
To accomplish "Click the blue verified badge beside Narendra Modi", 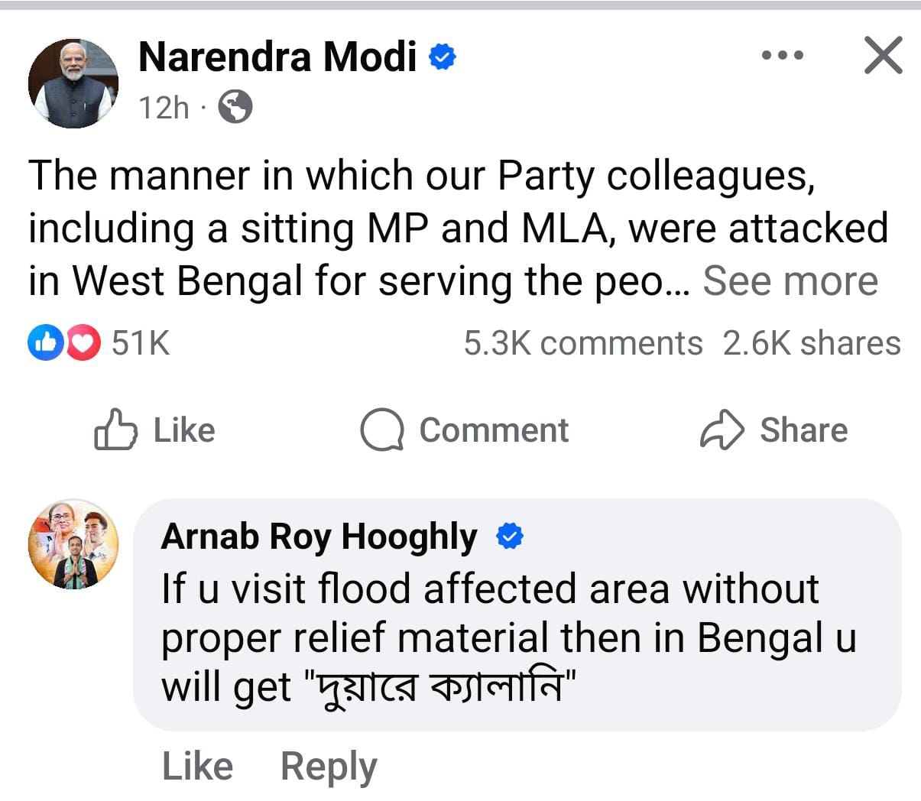I will 443,57.
